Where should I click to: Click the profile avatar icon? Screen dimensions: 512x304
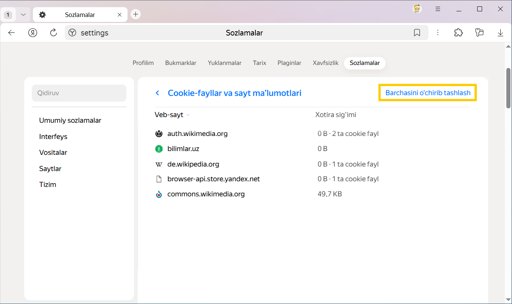417,9
